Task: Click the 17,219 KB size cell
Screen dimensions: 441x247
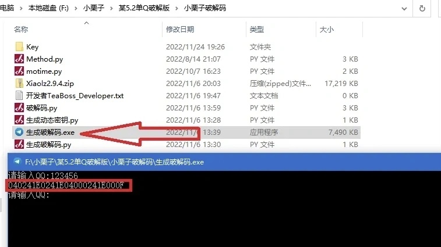Action: pyautogui.click(x=341, y=84)
